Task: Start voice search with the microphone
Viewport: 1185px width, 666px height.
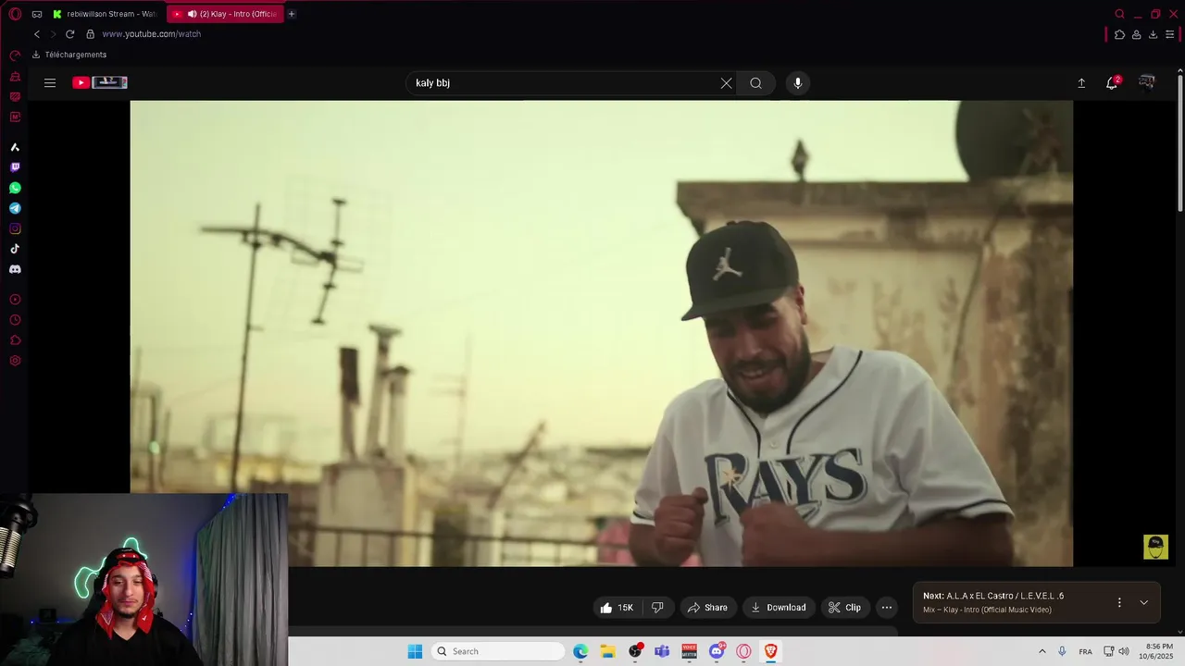Action: pos(798,83)
